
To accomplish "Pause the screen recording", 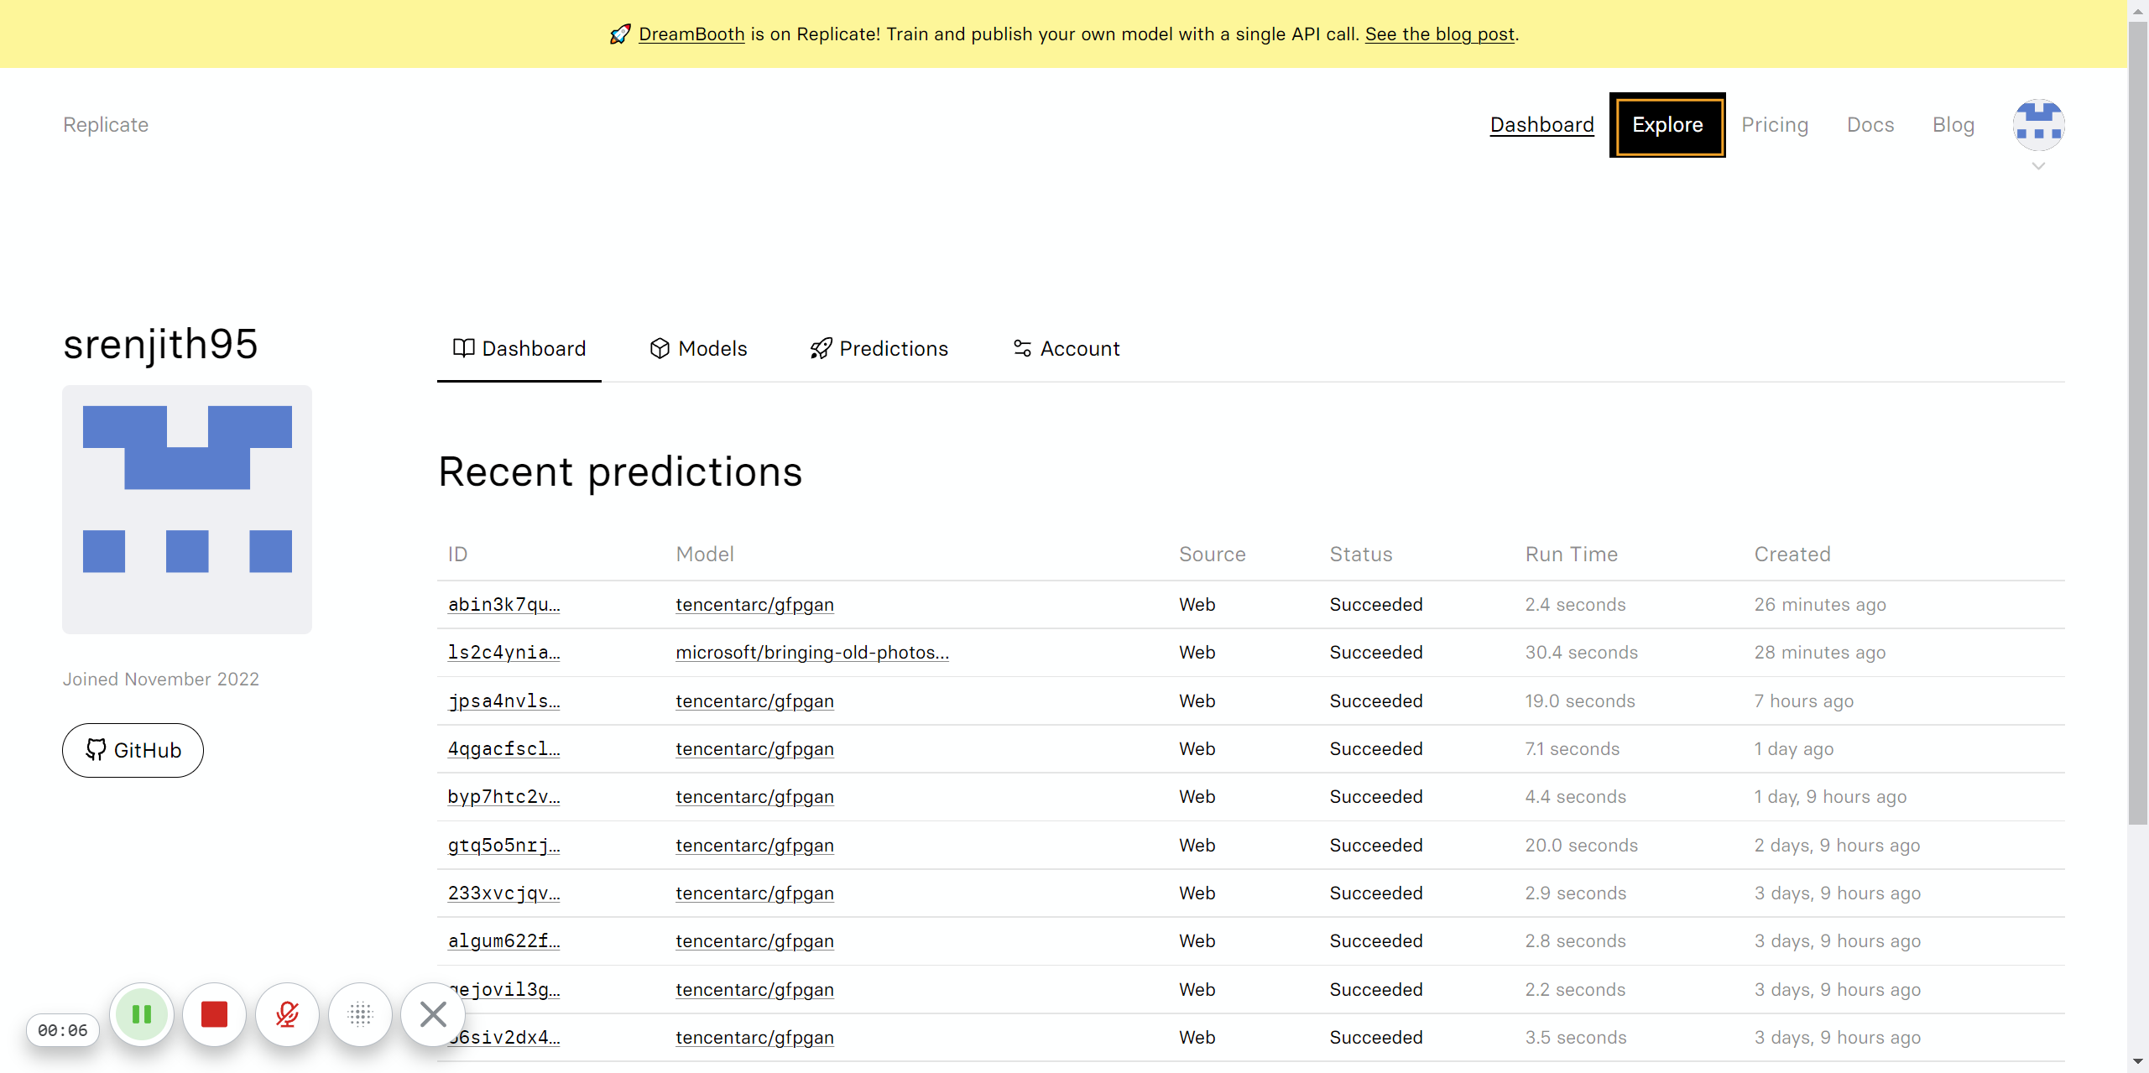I will click(142, 1014).
